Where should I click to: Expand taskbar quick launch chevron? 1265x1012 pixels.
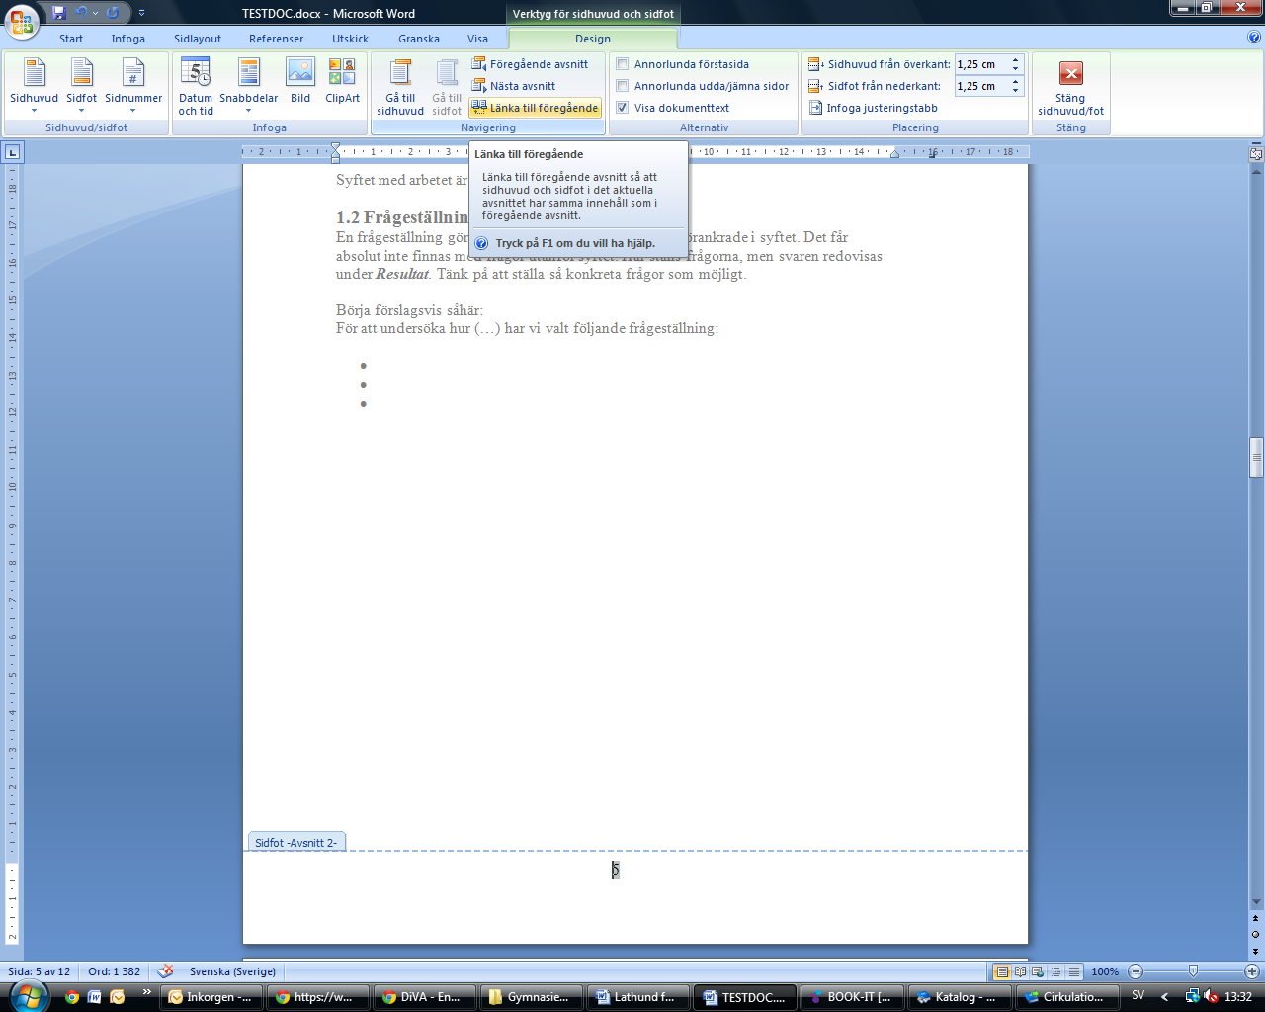147,992
